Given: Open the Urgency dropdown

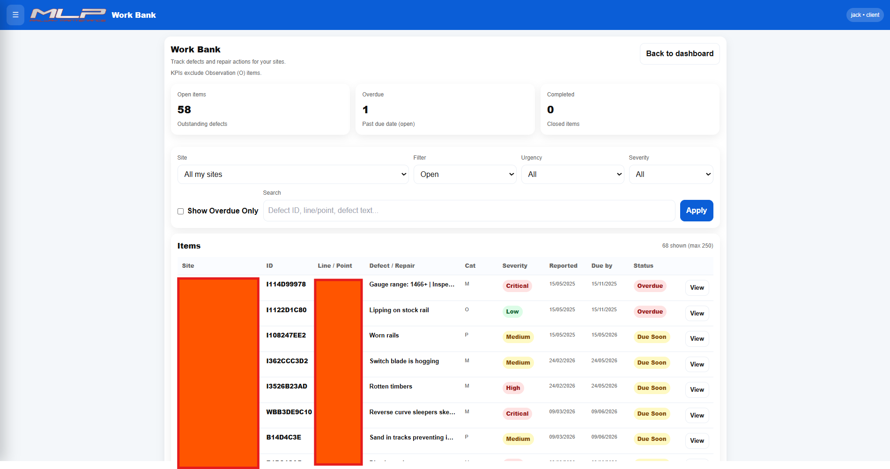Looking at the screenshot, I should 572,174.
